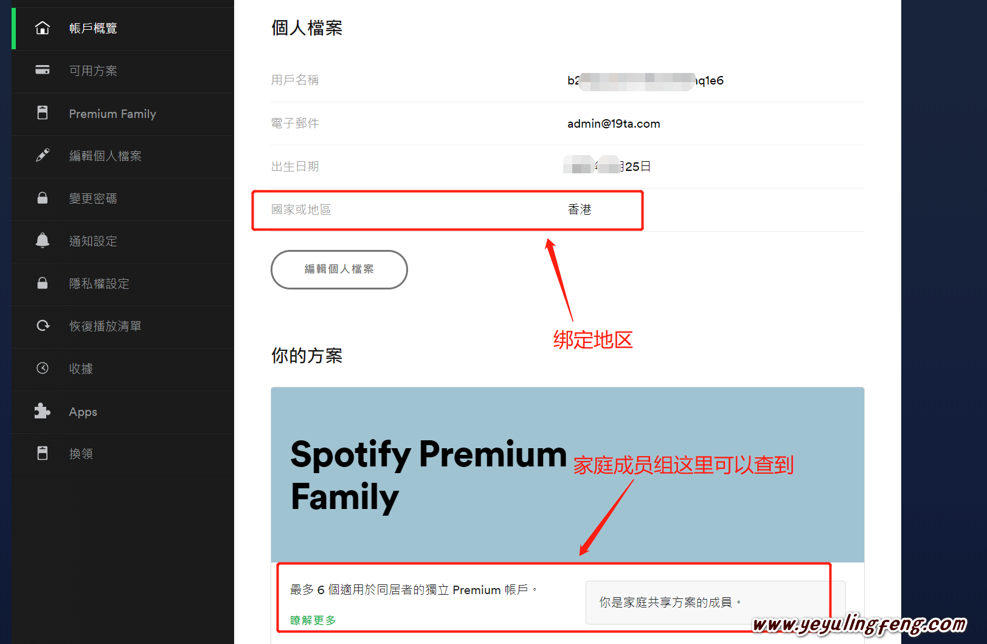Click the home icon for 帳戶概覽
This screenshot has height=644, width=987.
tap(43, 28)
